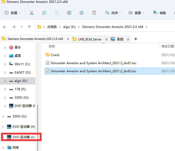Screen dimensions: 175x151
Task: Select 网络 in the navigation pane
Action: tap(16, 148)
